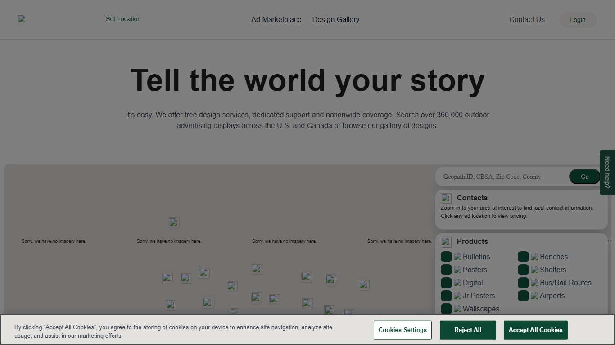Click the Airports product icon

534,296
